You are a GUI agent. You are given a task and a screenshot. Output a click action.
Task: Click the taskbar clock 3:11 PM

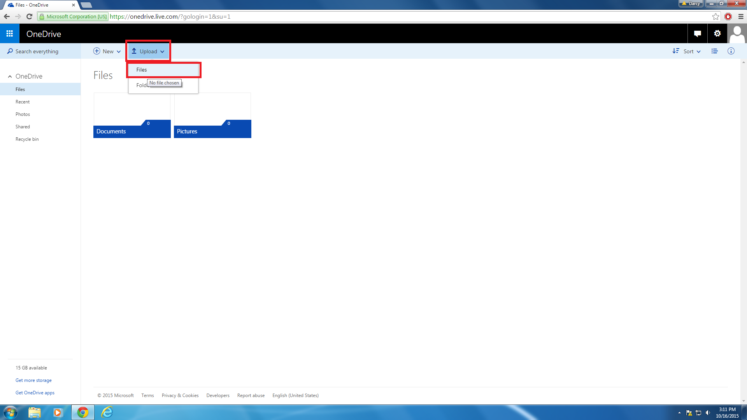click(727, 409)
